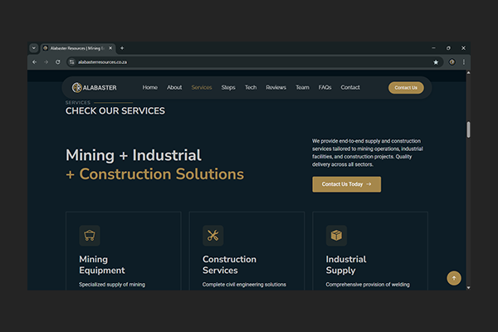Click 'Specialized supply of mining' text
The height and width of the screenshot is (332, 498).
tap(112, 285)
